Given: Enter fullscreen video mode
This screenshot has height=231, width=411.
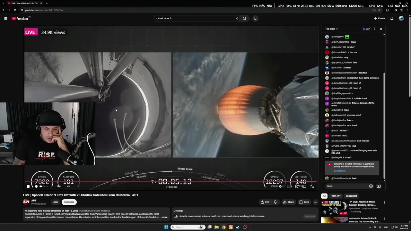Looking at the screenshot, I should pyautogui.click(x=312, y=186).
